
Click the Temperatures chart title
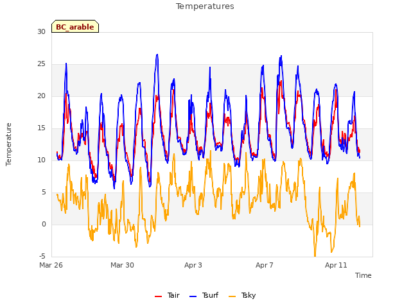[205, 6]
